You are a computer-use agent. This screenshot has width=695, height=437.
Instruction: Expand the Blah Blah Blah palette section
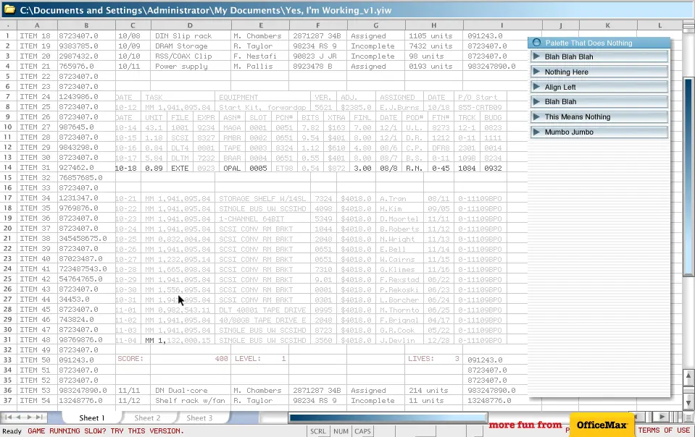pos(599,56)
